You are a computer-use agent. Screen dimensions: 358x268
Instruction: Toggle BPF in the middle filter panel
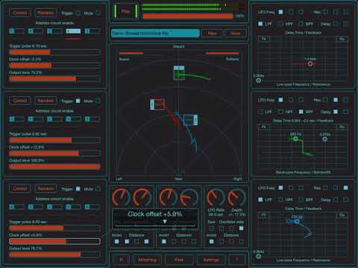301,112
